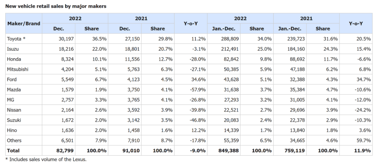This screenshot has width=377, height=162.
Task: Click the Others row label
Action: 14,140
